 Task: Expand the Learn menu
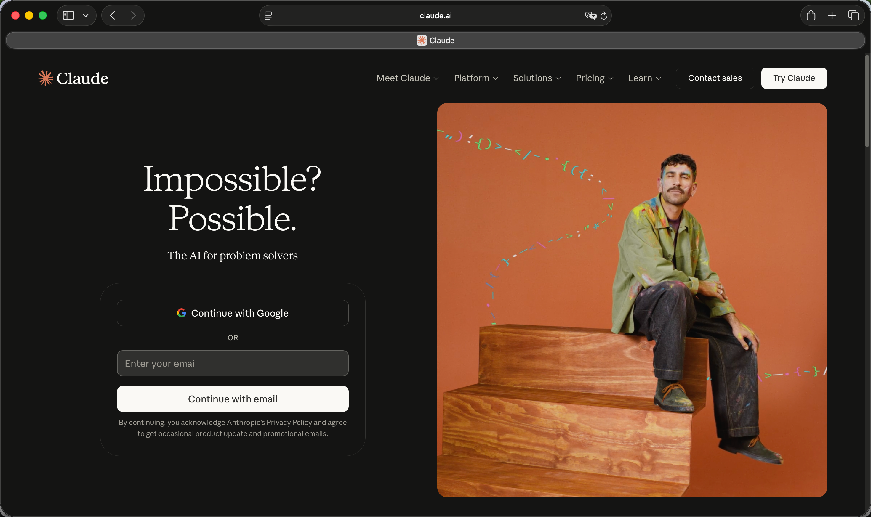644,78
